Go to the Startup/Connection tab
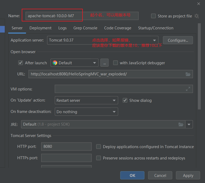Image resolution: width=205 pixels, height=183 pixels. click(x=156, y=28)
